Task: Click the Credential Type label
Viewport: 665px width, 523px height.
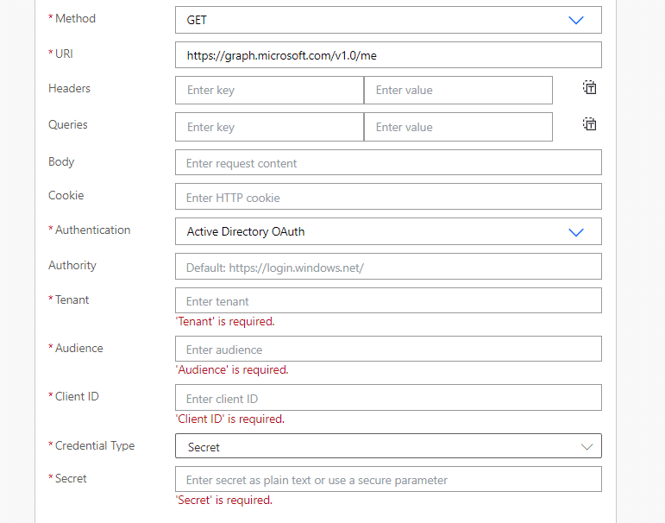Action: tap(95, 445)
